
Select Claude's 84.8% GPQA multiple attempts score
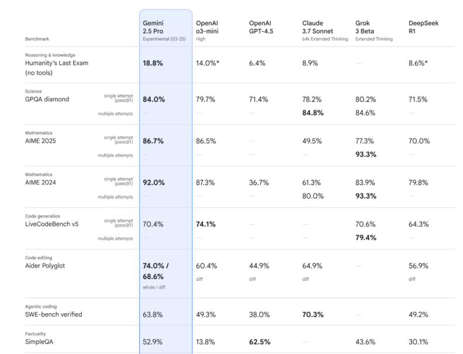(x=313, y=113)
